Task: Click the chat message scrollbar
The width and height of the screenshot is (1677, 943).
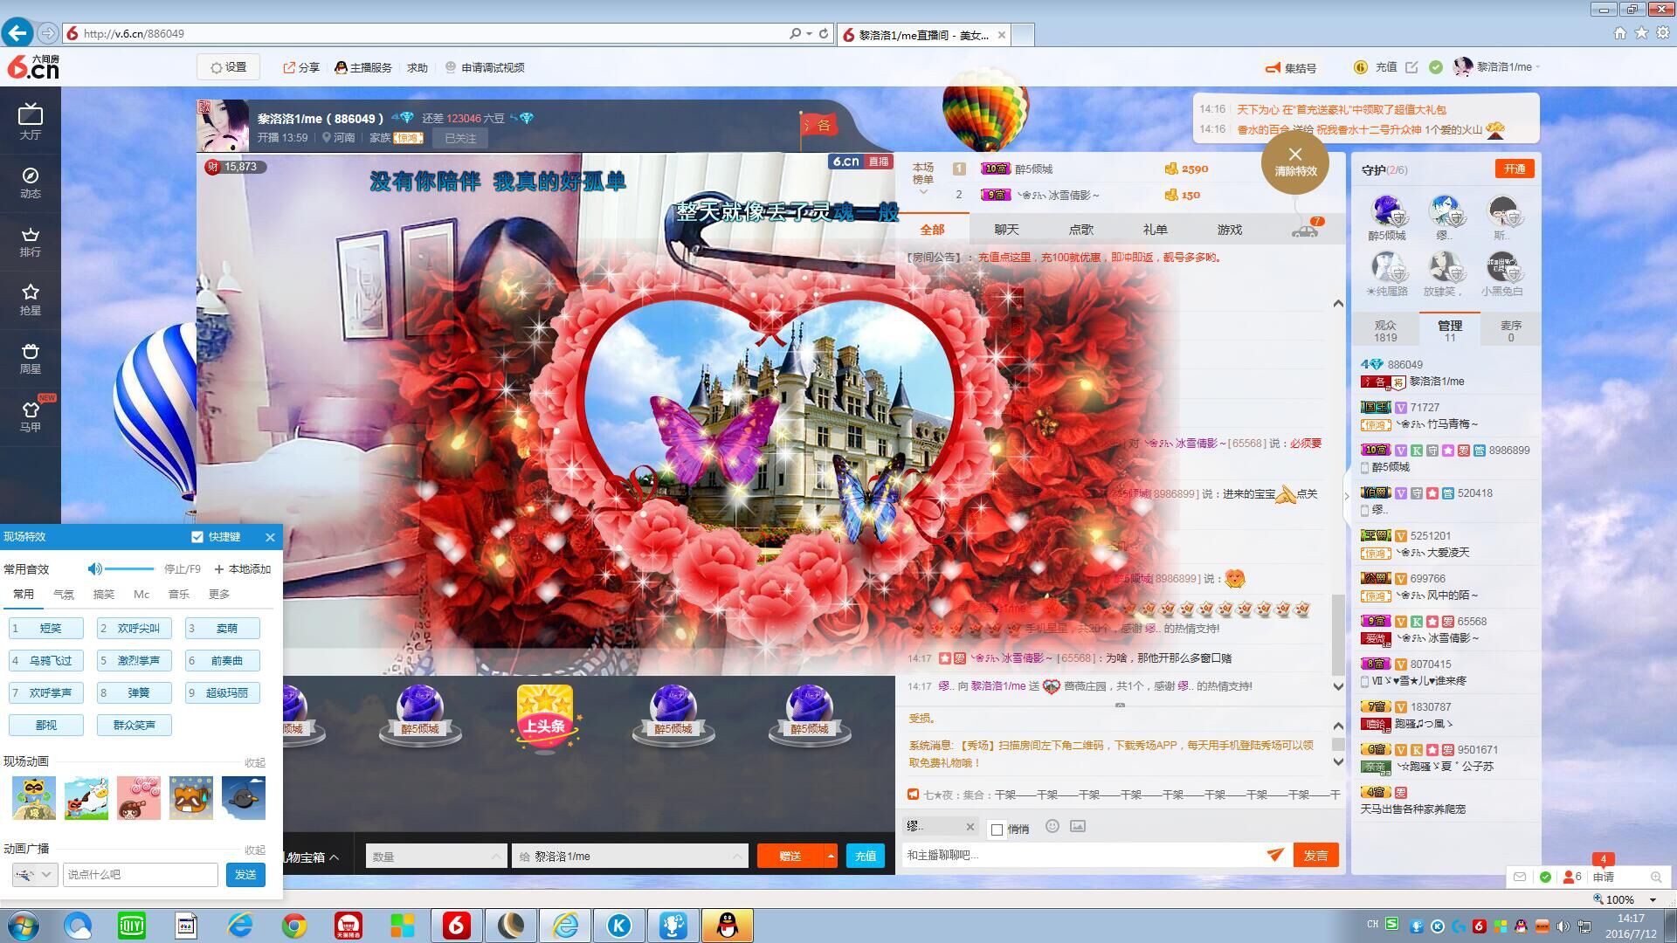Action: (x=1337, y=633)
